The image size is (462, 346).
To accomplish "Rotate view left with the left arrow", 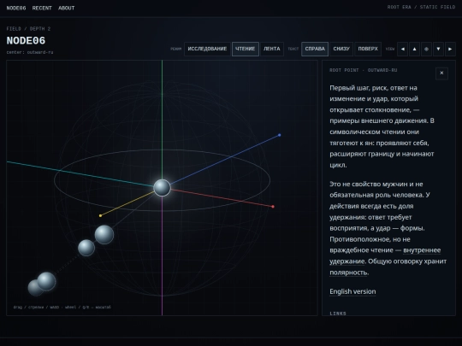I will tap(402, 50).
